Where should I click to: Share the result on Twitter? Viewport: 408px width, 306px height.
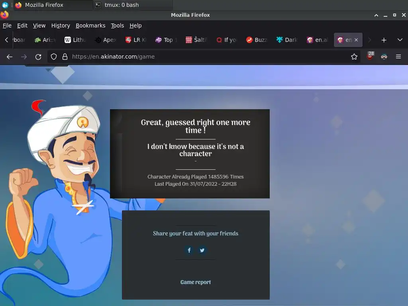pyautogui.click(x=202, y=250)
